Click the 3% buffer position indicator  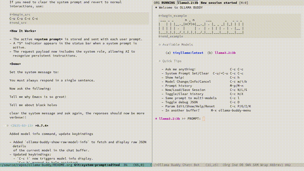(125, 165)
